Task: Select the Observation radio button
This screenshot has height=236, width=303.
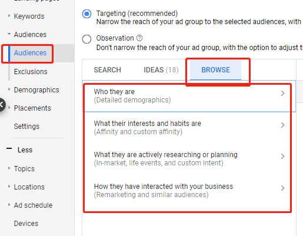Action: (x=86, y=39)
